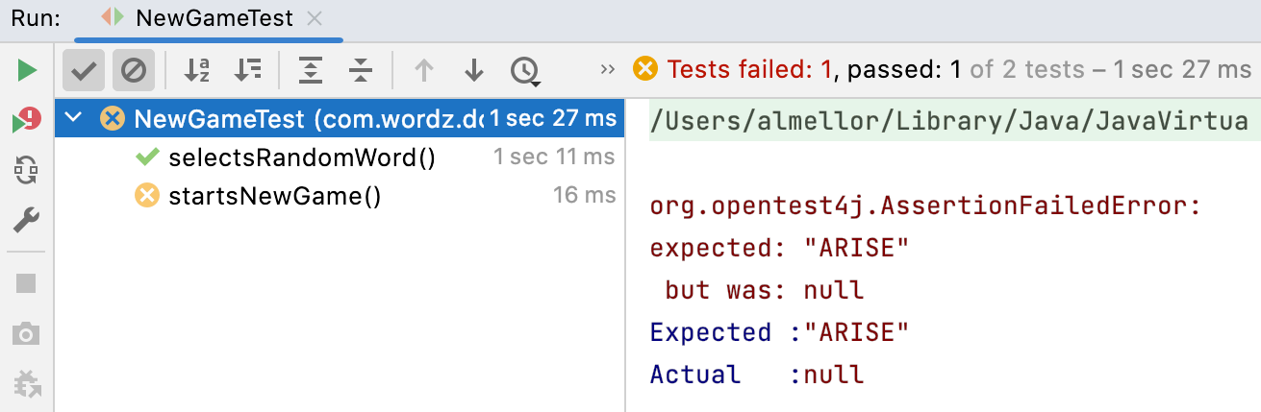Collapse all test nodes
This screenshot has width=1261, height=412.
(360, 70)
